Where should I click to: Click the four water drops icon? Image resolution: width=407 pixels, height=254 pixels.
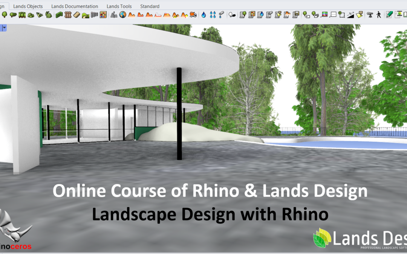point(213,15)
